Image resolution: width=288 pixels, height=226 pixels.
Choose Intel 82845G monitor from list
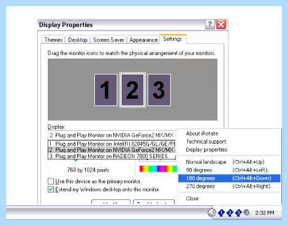[112, 144]
